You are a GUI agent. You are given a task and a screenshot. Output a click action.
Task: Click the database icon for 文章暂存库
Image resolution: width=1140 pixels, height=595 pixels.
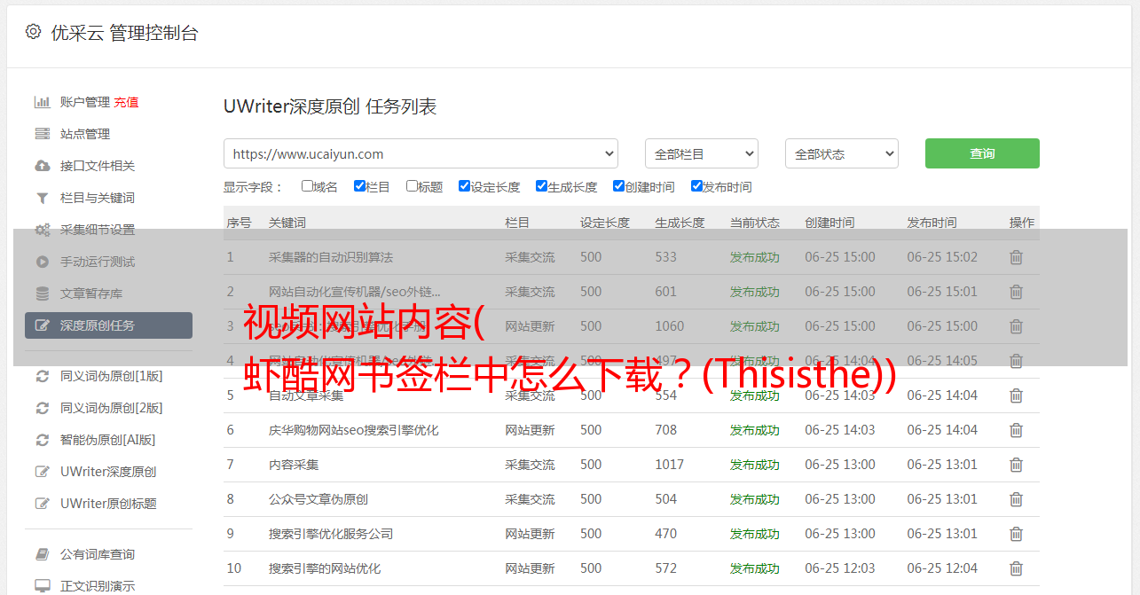[x=42, y=294]
